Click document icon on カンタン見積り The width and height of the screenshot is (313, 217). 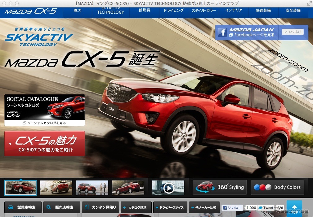(x=87, y=207)
